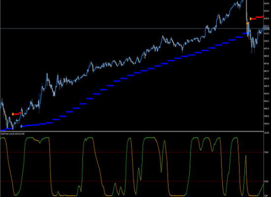
Task: Click the upper level value on indicator scale
Action: [x=267, y=152]
